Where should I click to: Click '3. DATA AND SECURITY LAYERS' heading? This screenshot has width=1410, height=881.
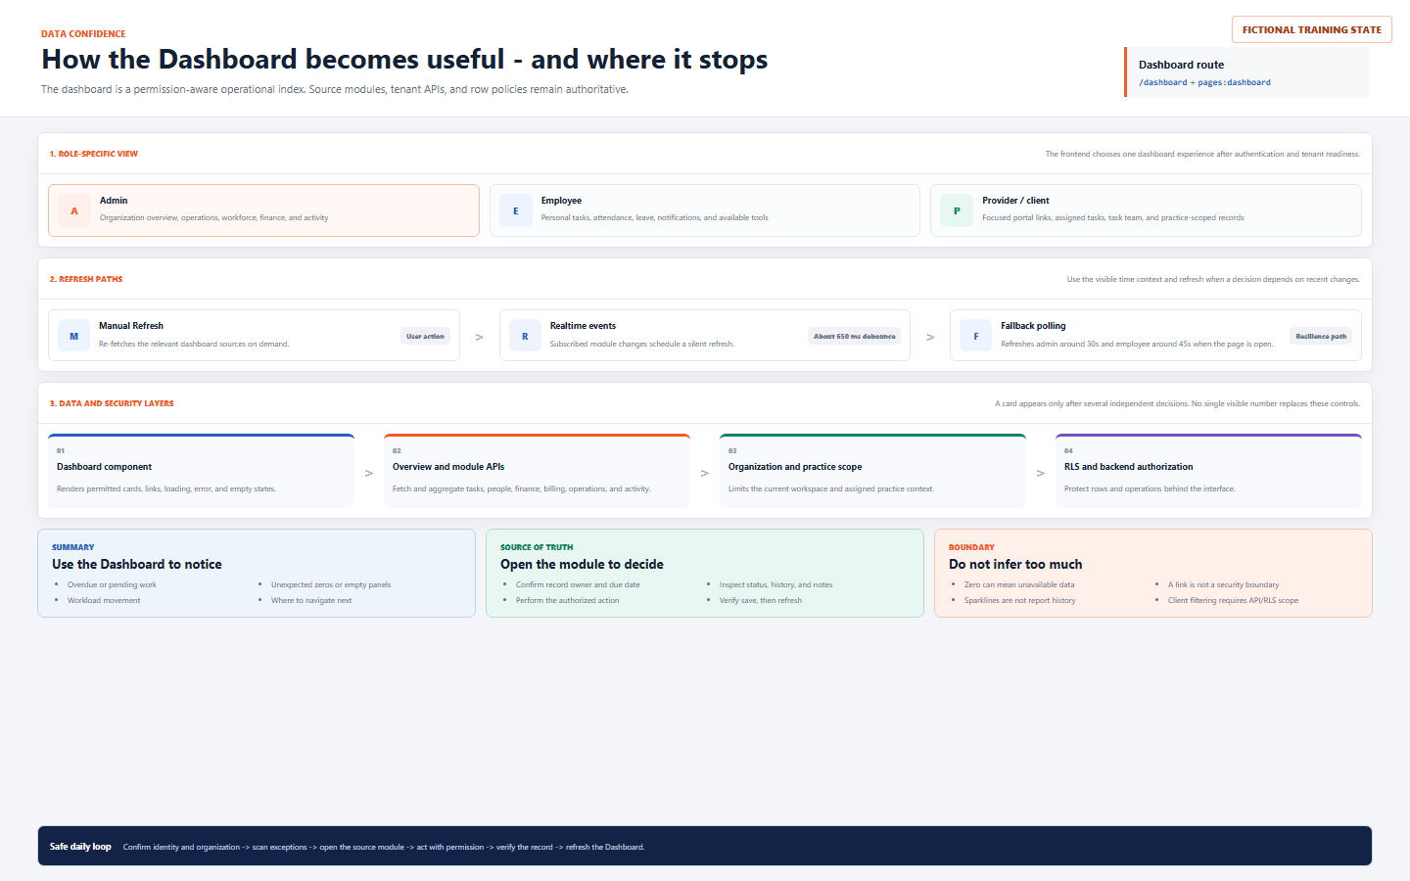tap(112, 403)
